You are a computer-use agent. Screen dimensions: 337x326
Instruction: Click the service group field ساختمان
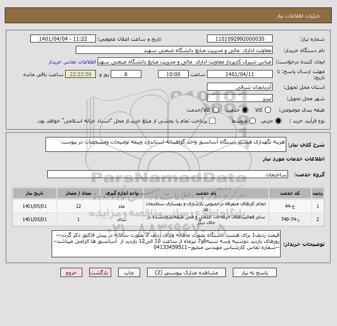(168, 174)
